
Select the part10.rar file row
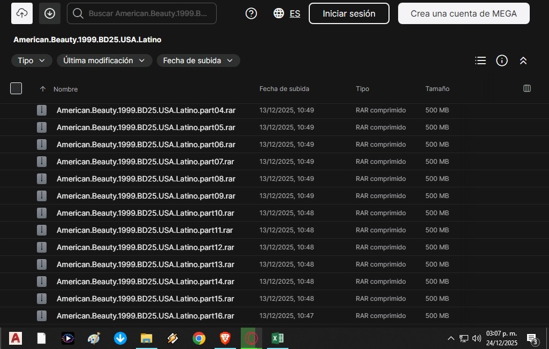pyautogui.click(x=146, y=213)
